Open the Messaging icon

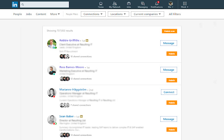(142, 5)
